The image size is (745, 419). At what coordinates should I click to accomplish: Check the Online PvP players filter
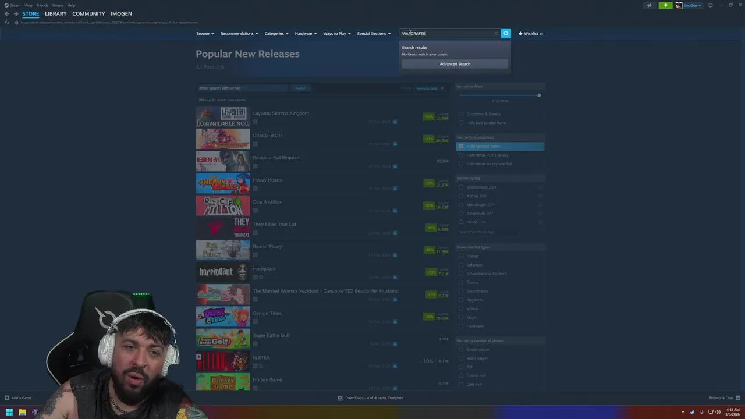461,375
